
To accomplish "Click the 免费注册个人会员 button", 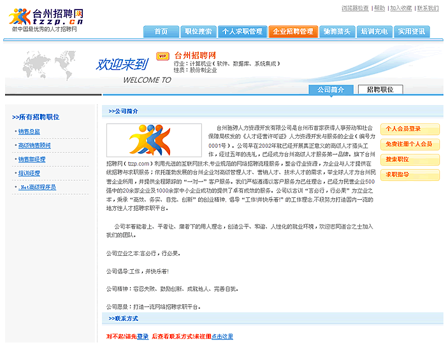I will tap(408, 144).
